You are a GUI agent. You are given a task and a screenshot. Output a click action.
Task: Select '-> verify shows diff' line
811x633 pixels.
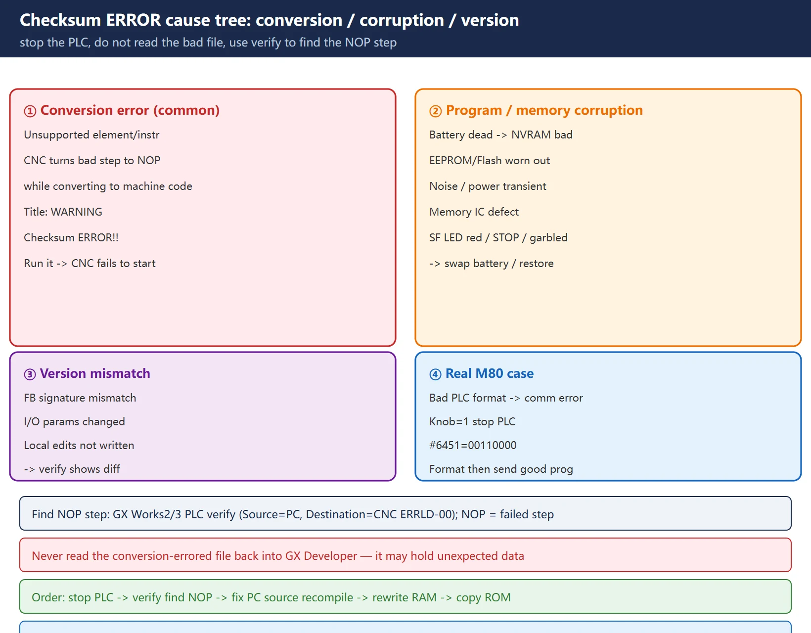(72, 469)
